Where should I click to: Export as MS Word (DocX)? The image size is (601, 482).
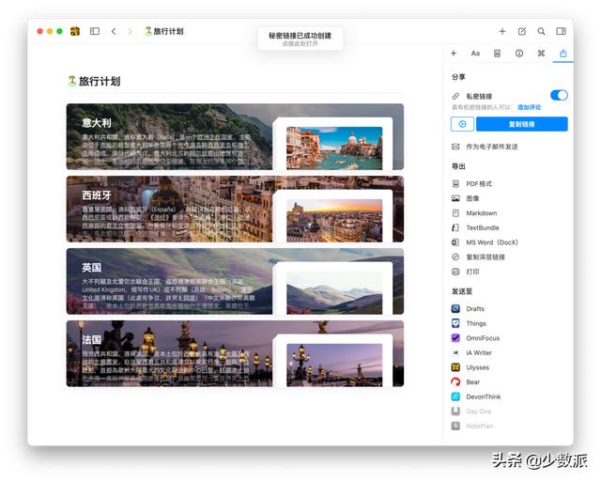click(485, 242)
